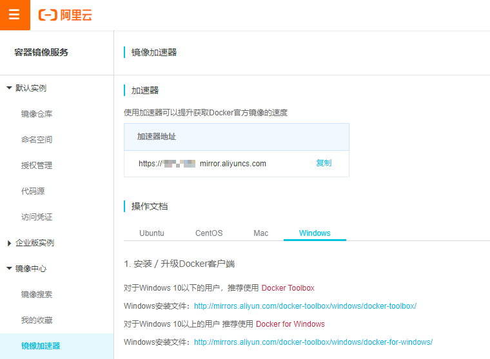Click the 使用加速器可以提升 description text

click(206, 113)
